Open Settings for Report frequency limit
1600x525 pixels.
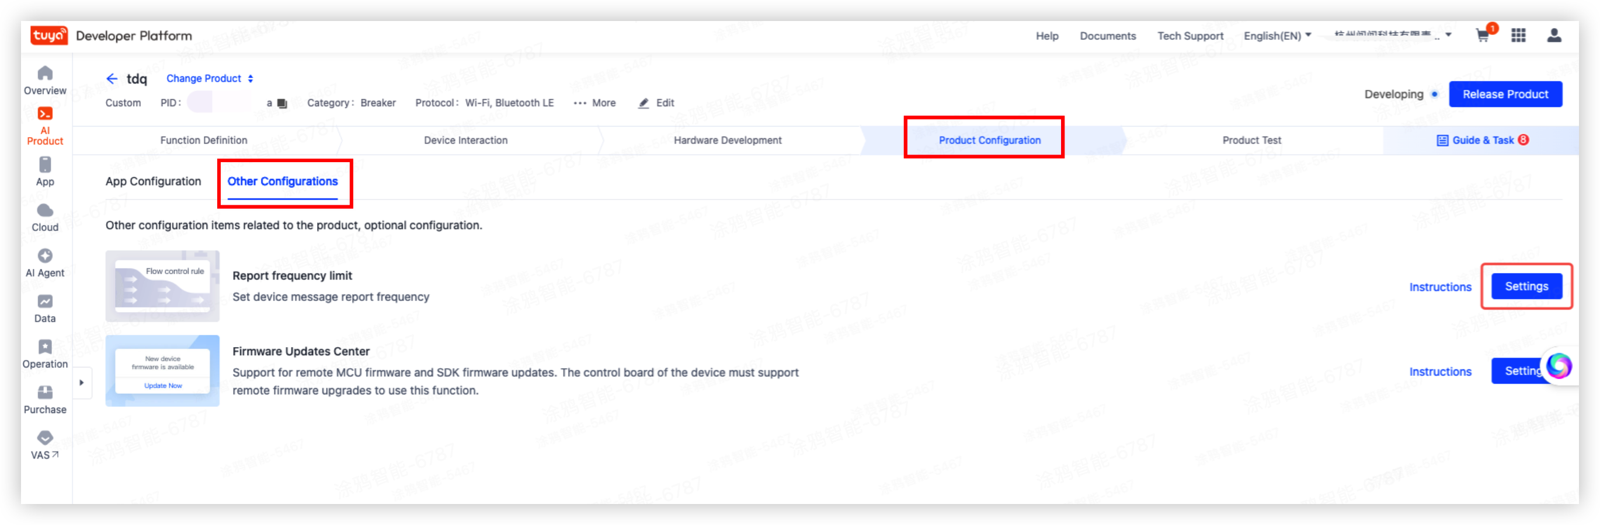pos(1526,286)
